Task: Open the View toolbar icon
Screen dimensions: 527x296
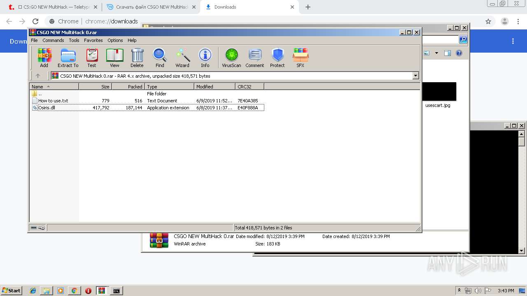Action: click(114, 58)
